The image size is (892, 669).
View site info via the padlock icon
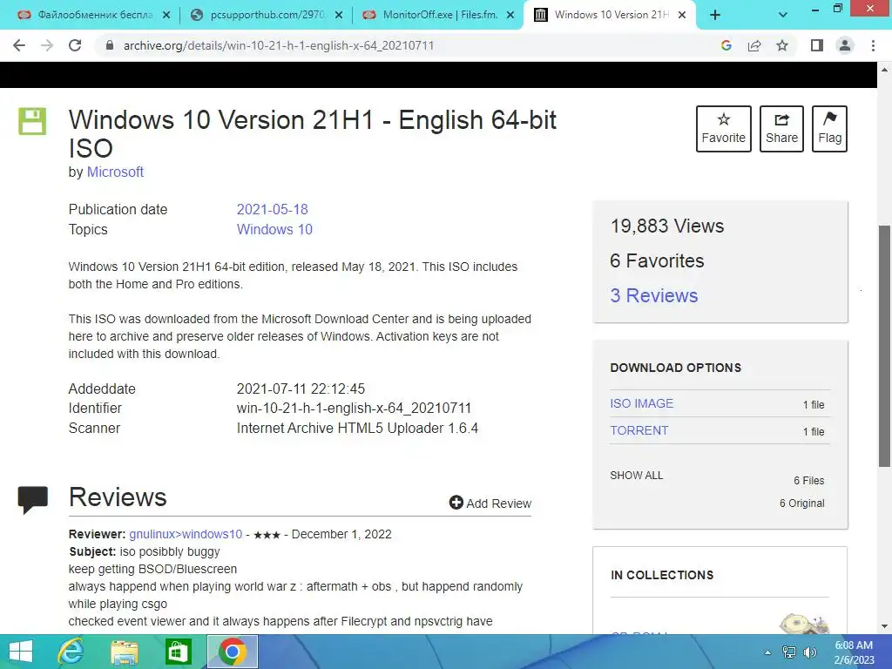click(x=110, y=45)
